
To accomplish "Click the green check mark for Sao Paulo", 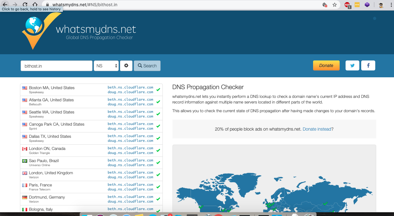I will 158,163.
